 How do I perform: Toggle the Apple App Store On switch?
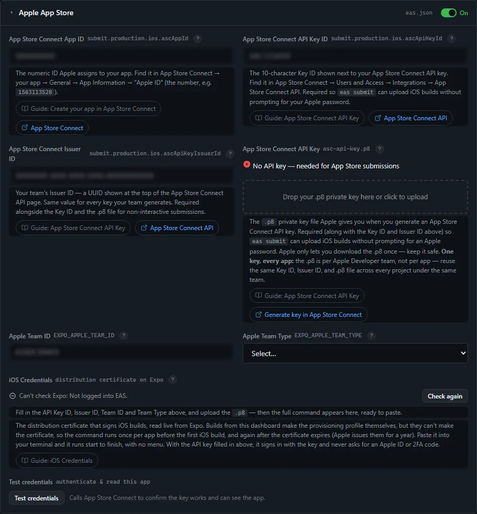click(448, 13)
